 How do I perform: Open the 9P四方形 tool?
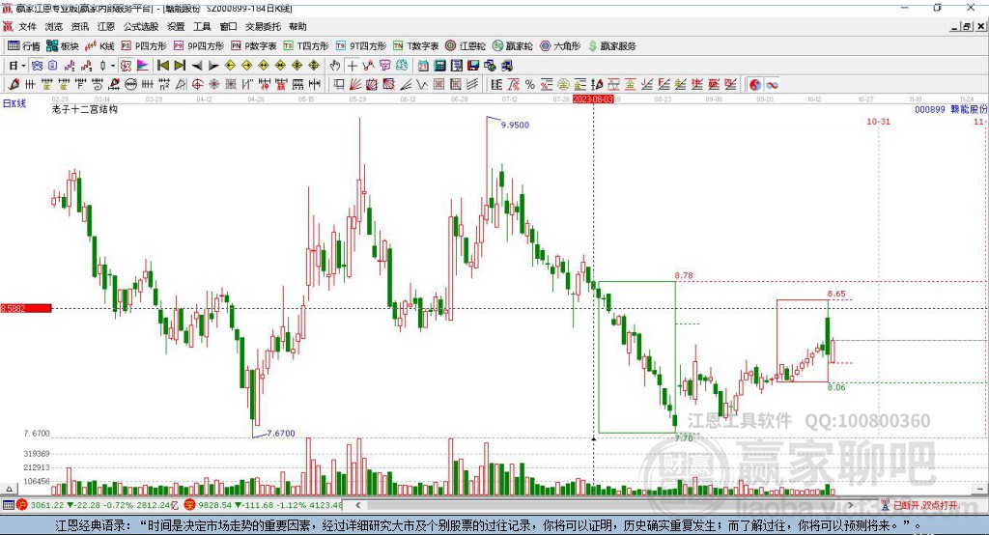[x=199, y=46]
